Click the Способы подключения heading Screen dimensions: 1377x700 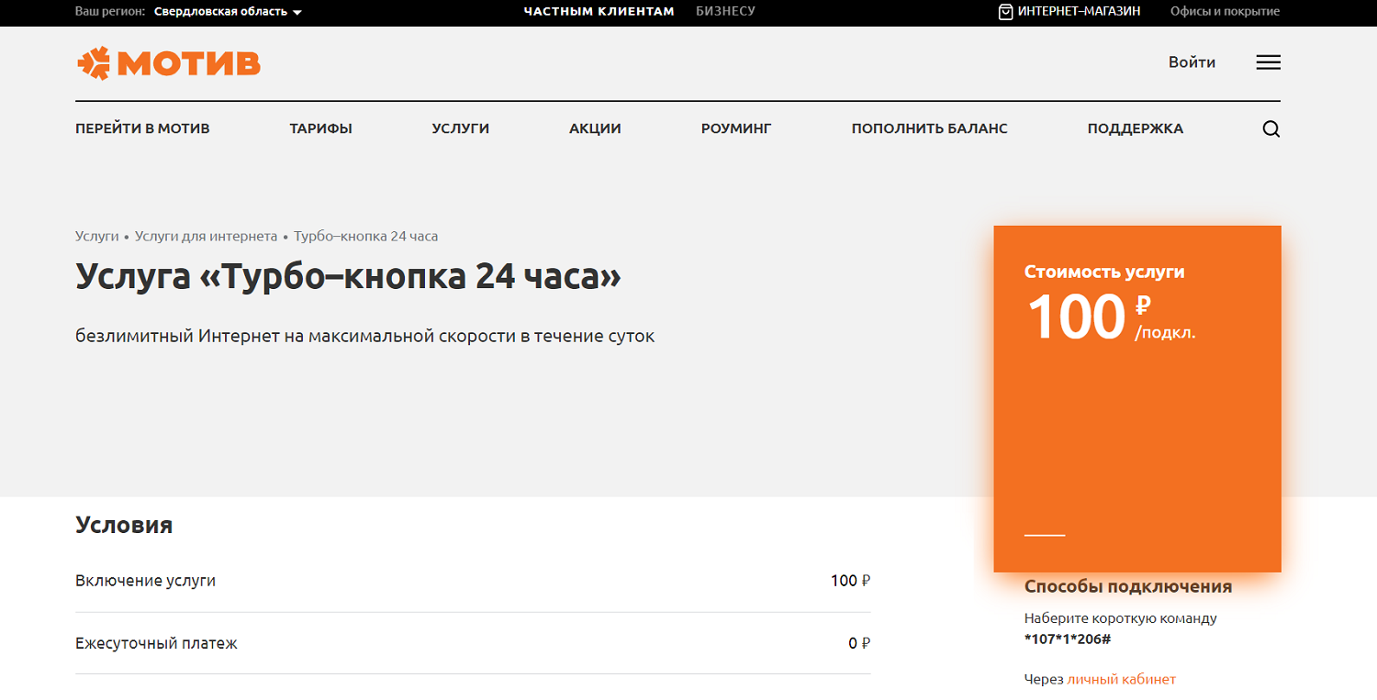point(1128,587)
